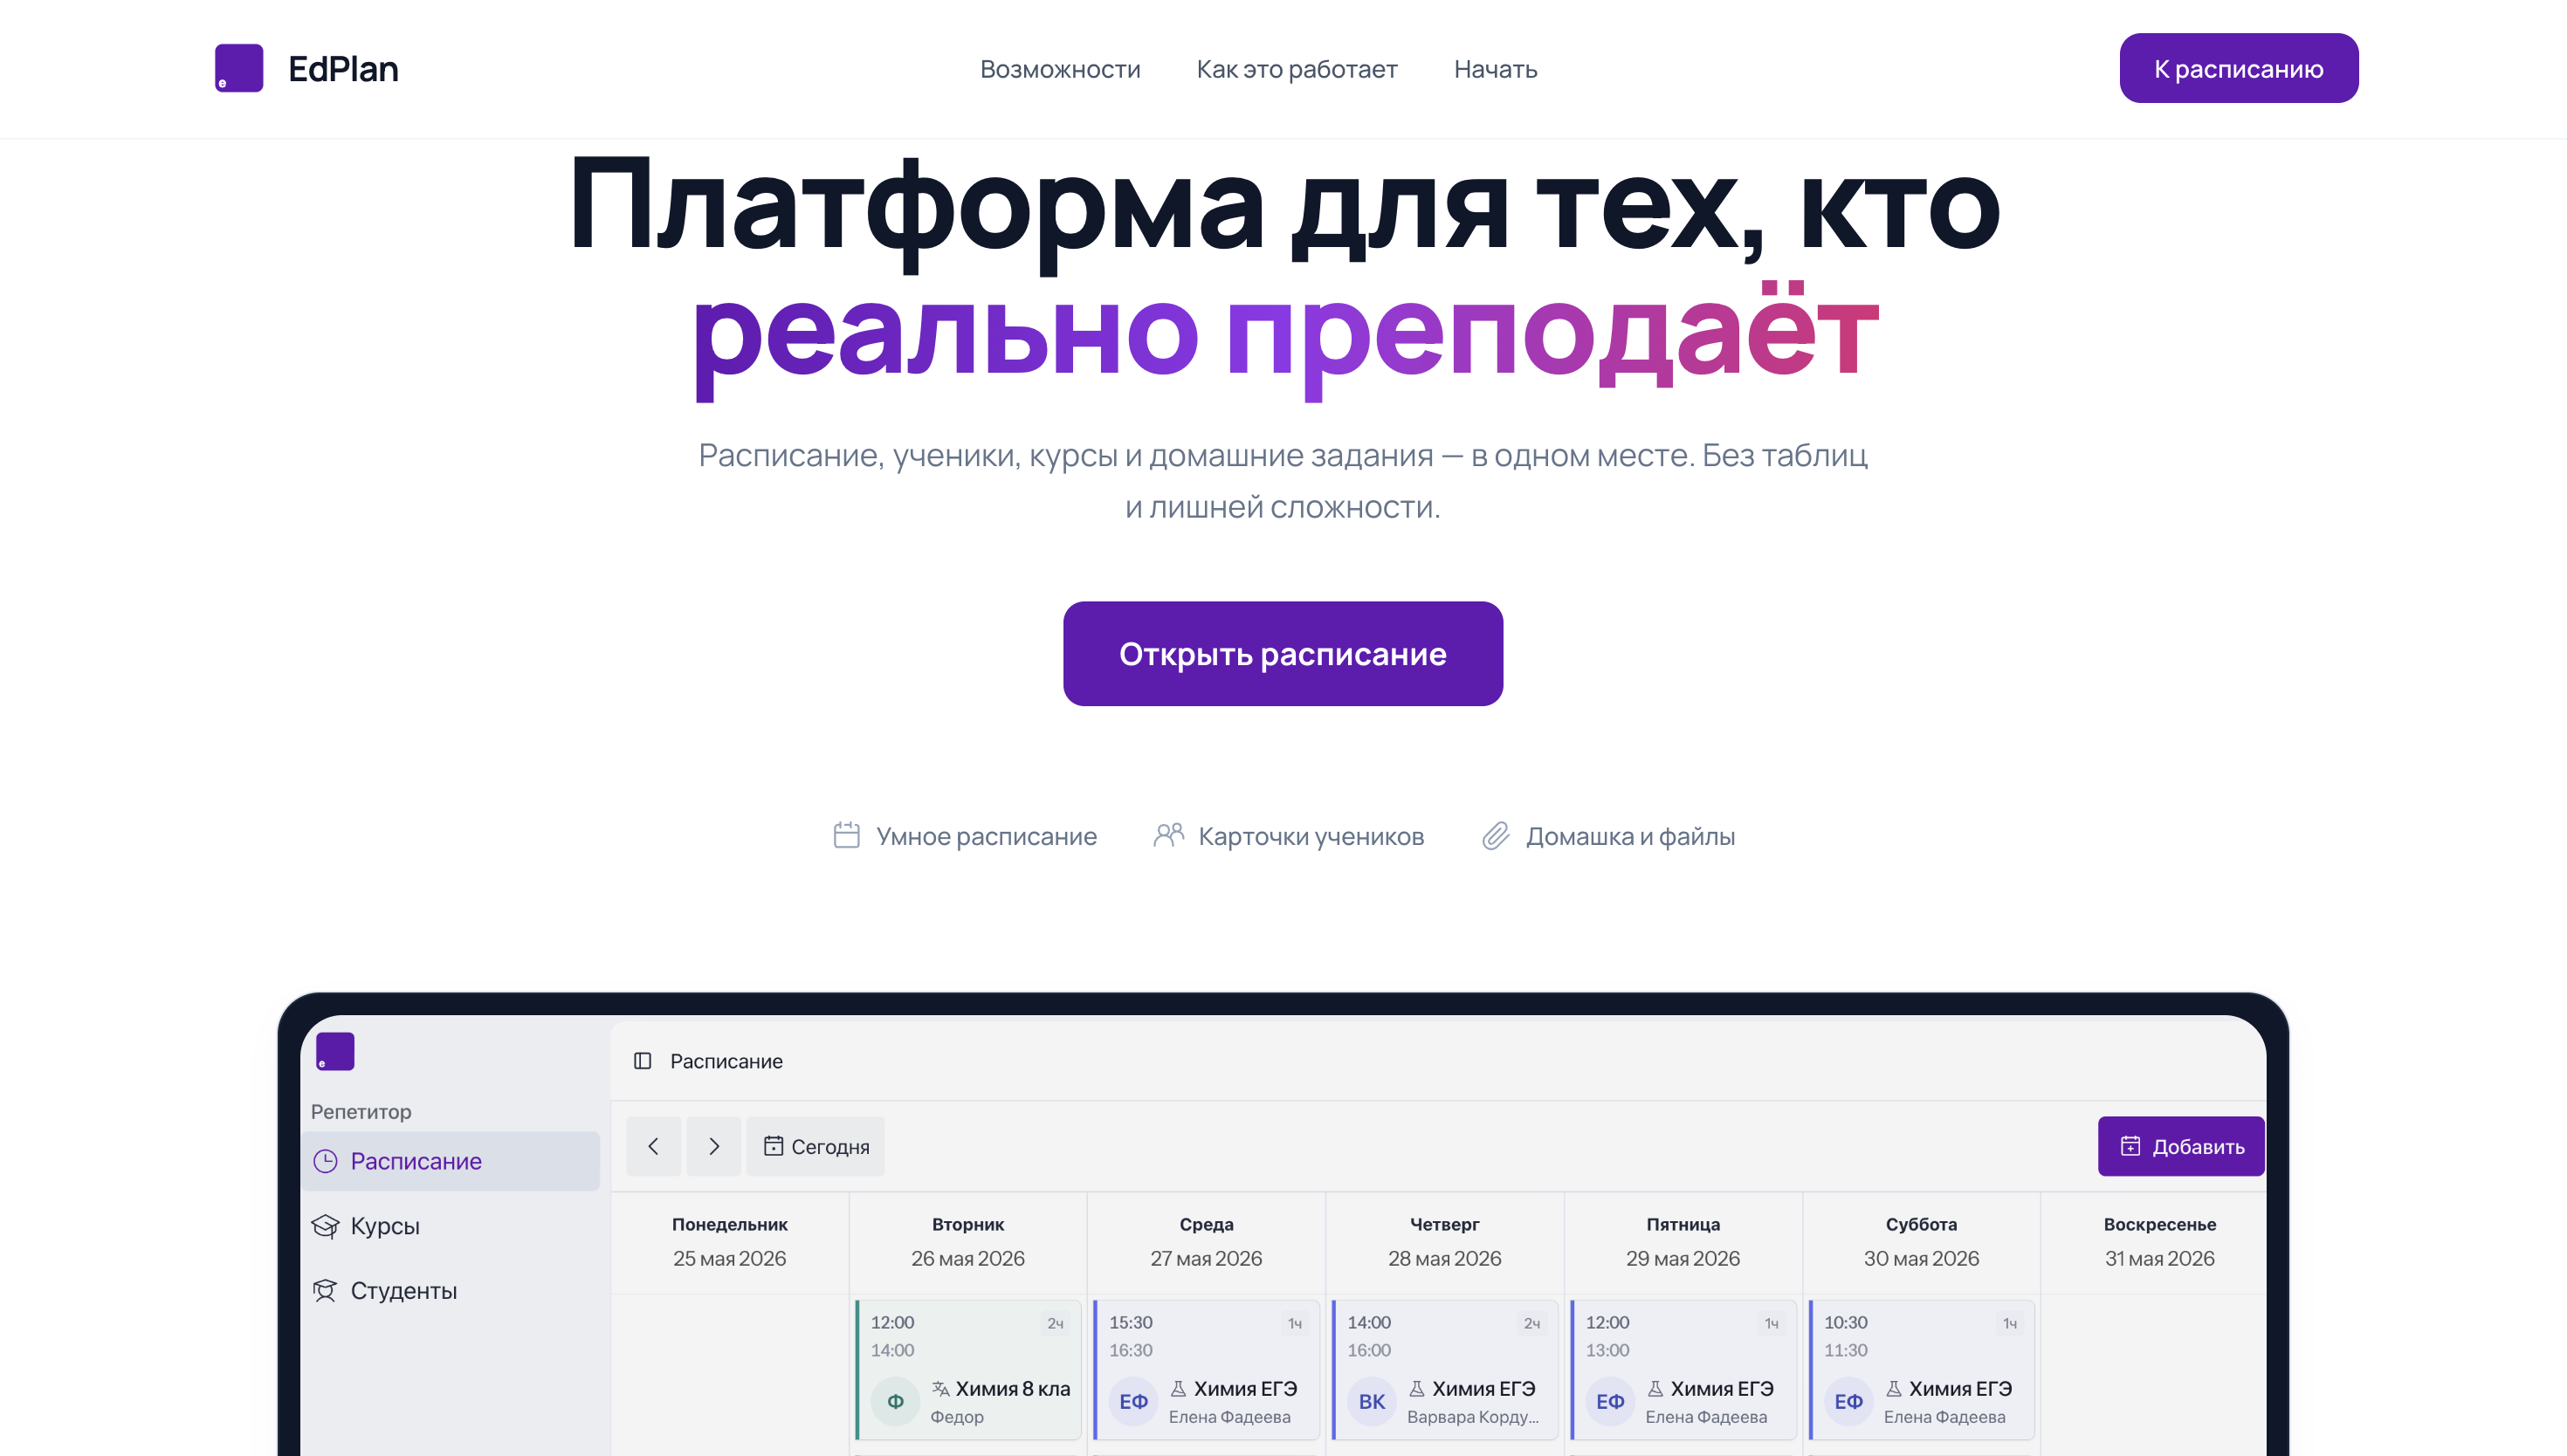The height and width of the screenshot is (1456, 2567).
Task: Select the Среда 27 мая column header
Action: tap(1206, 1242)
